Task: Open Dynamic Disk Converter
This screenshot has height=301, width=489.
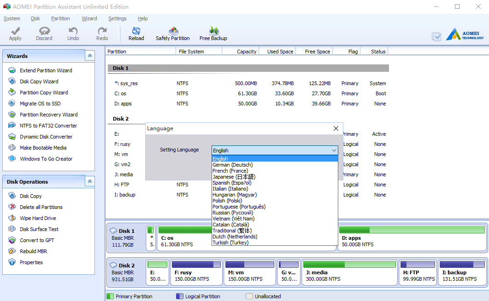Action: point(46,137)
